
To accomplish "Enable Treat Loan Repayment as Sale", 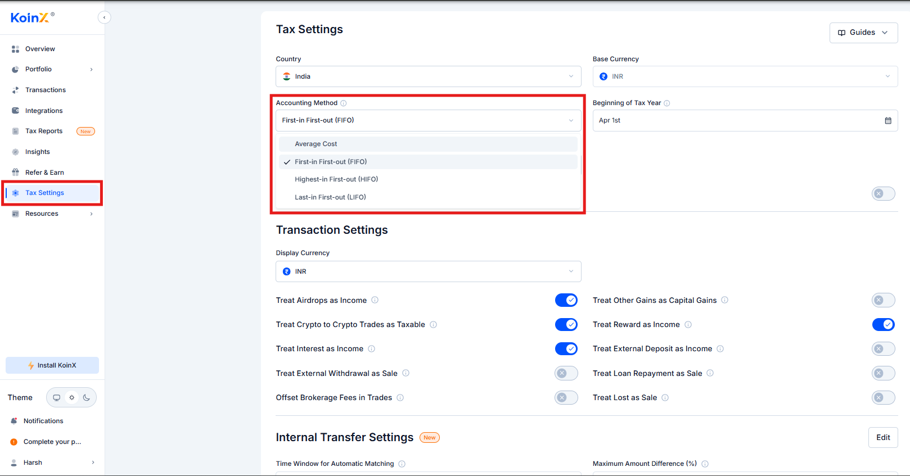I will tap(884, 373).
